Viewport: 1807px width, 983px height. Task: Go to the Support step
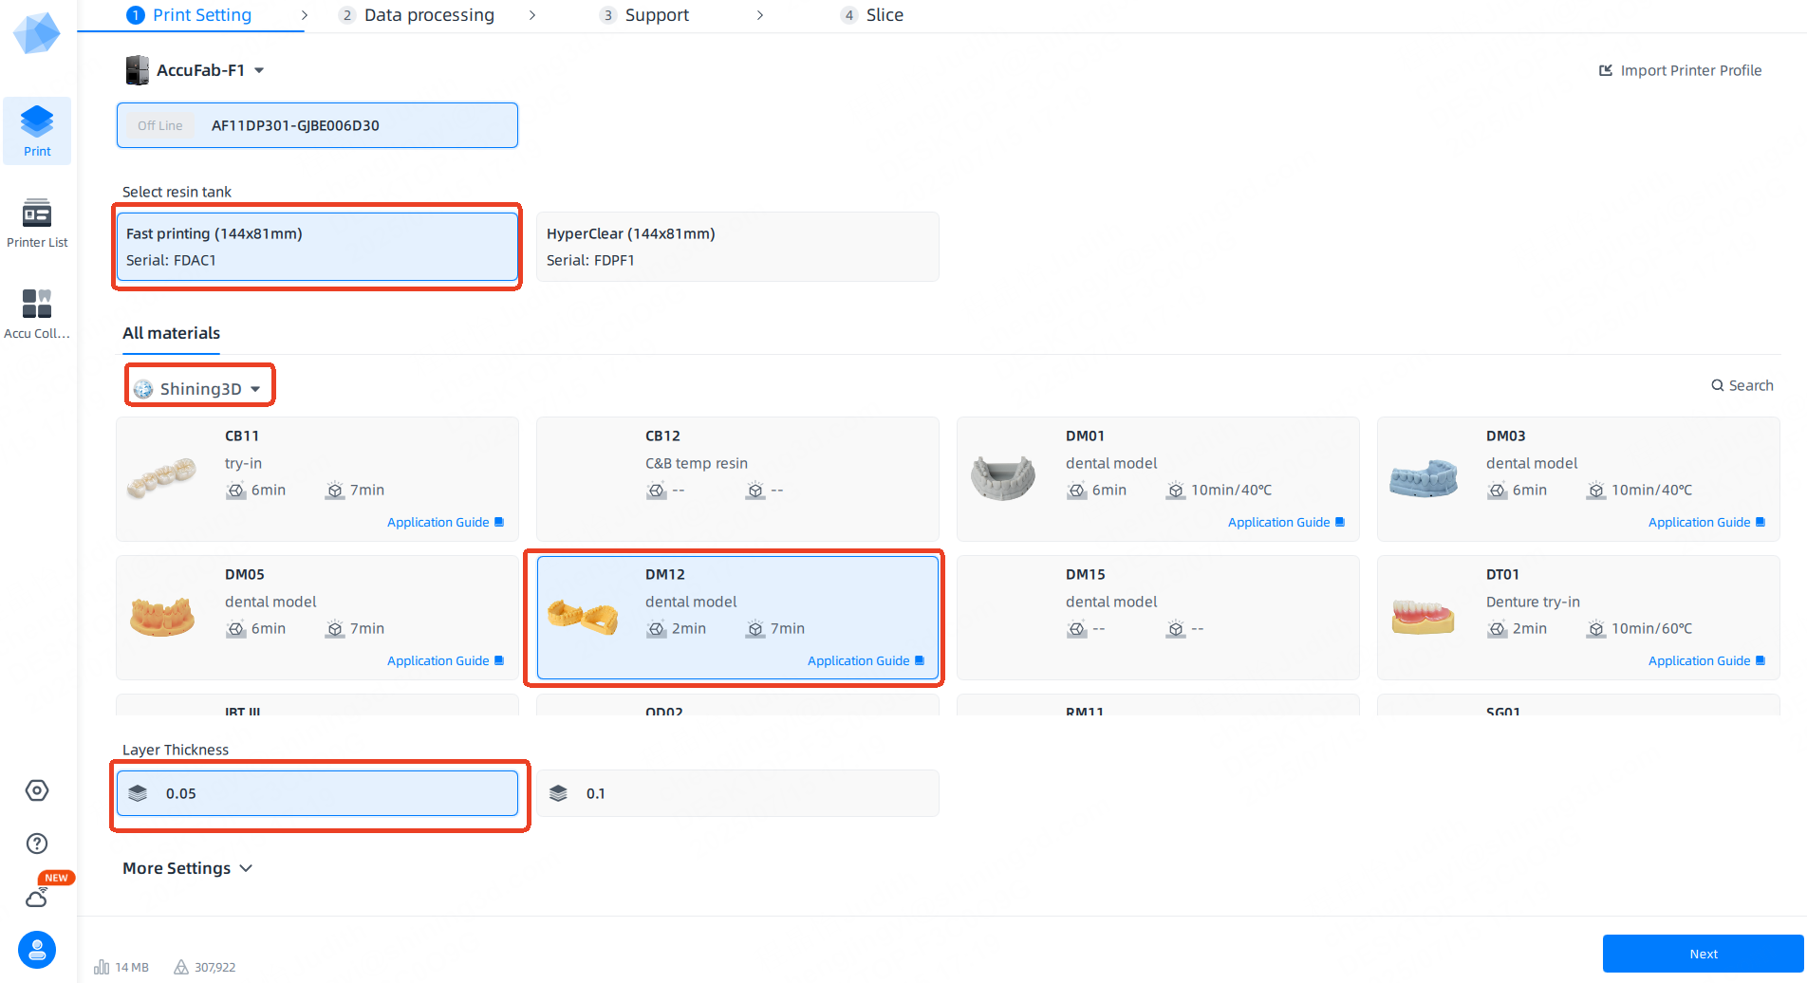click(x=644, y=15)
